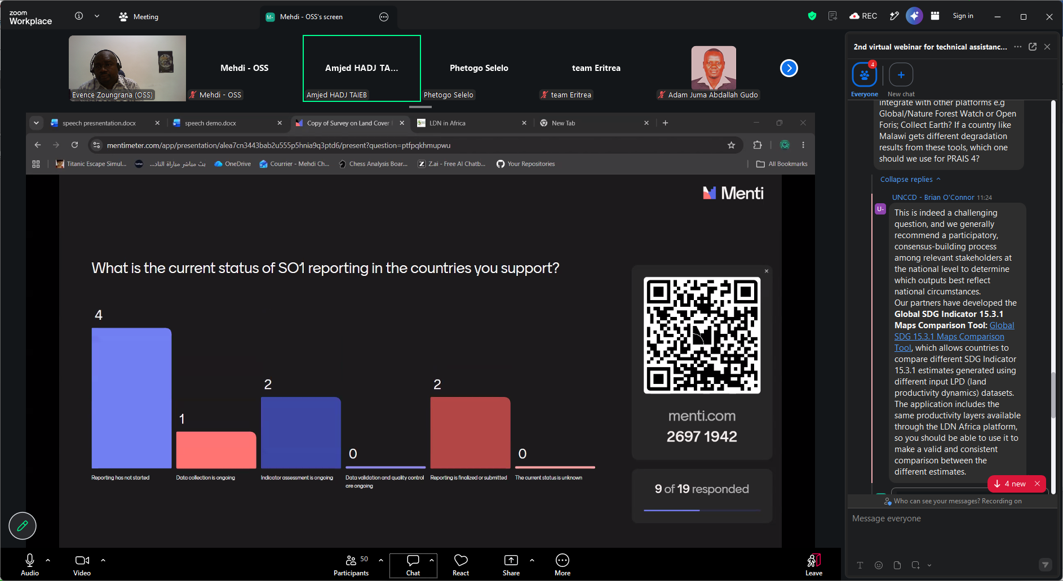Toggle the REC recording indicator
The height and width of the screenshot is (581, 1063).
coord(863,16)
